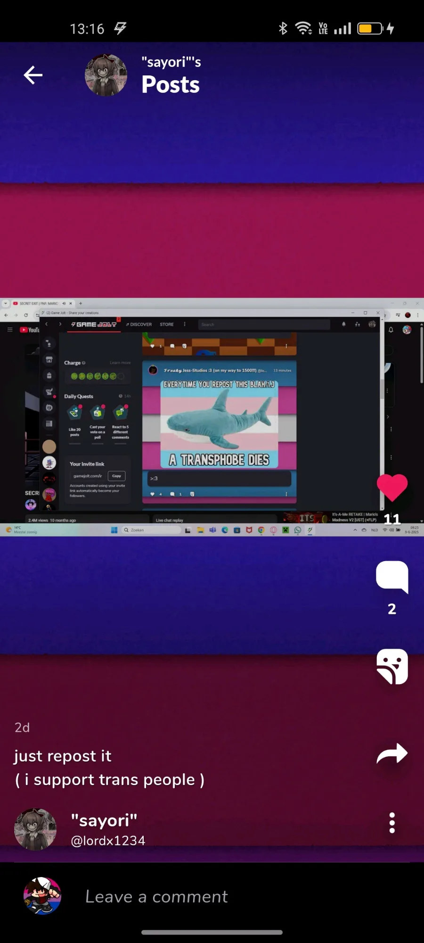Open the author avatar beside @lordx1234
This screenshot has height=943, width=424.
[35, 829]
